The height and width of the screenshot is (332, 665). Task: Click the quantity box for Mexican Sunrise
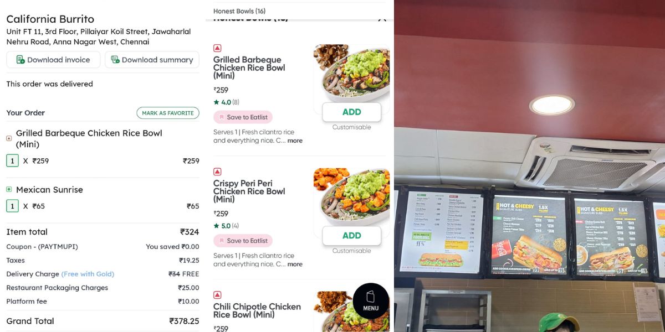[12, 206]
